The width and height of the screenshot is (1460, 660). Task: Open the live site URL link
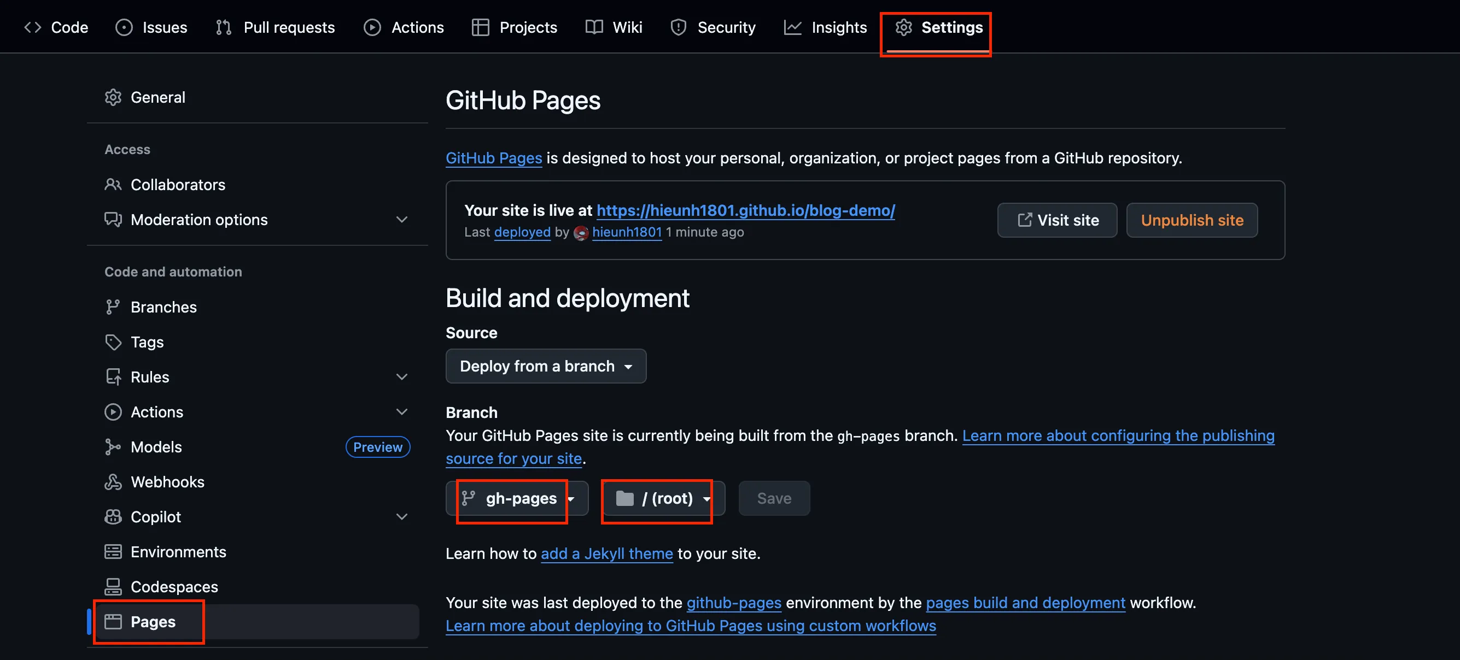[745, 211]
